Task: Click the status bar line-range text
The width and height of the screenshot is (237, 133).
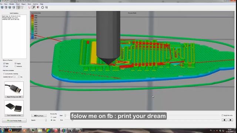Action: 11,127
